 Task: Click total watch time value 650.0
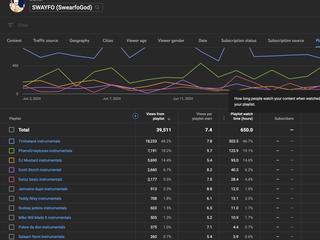click(x=246, y=130)
